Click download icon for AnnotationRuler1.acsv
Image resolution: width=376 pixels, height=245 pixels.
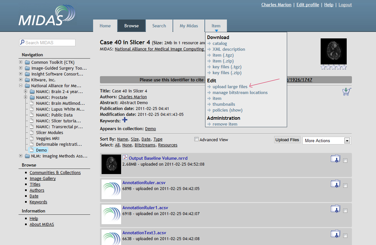(x=335, y=209)
